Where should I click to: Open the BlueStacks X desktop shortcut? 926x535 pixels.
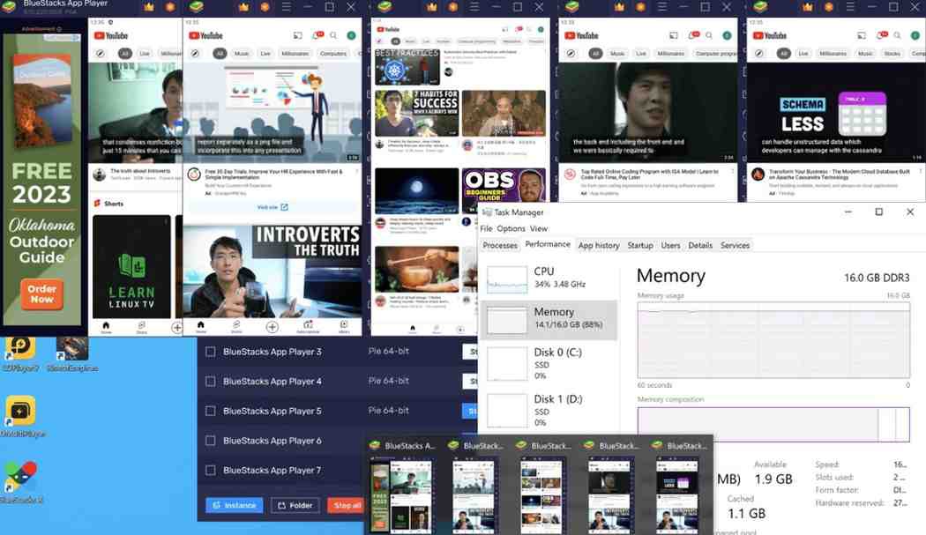click(21, 482)
